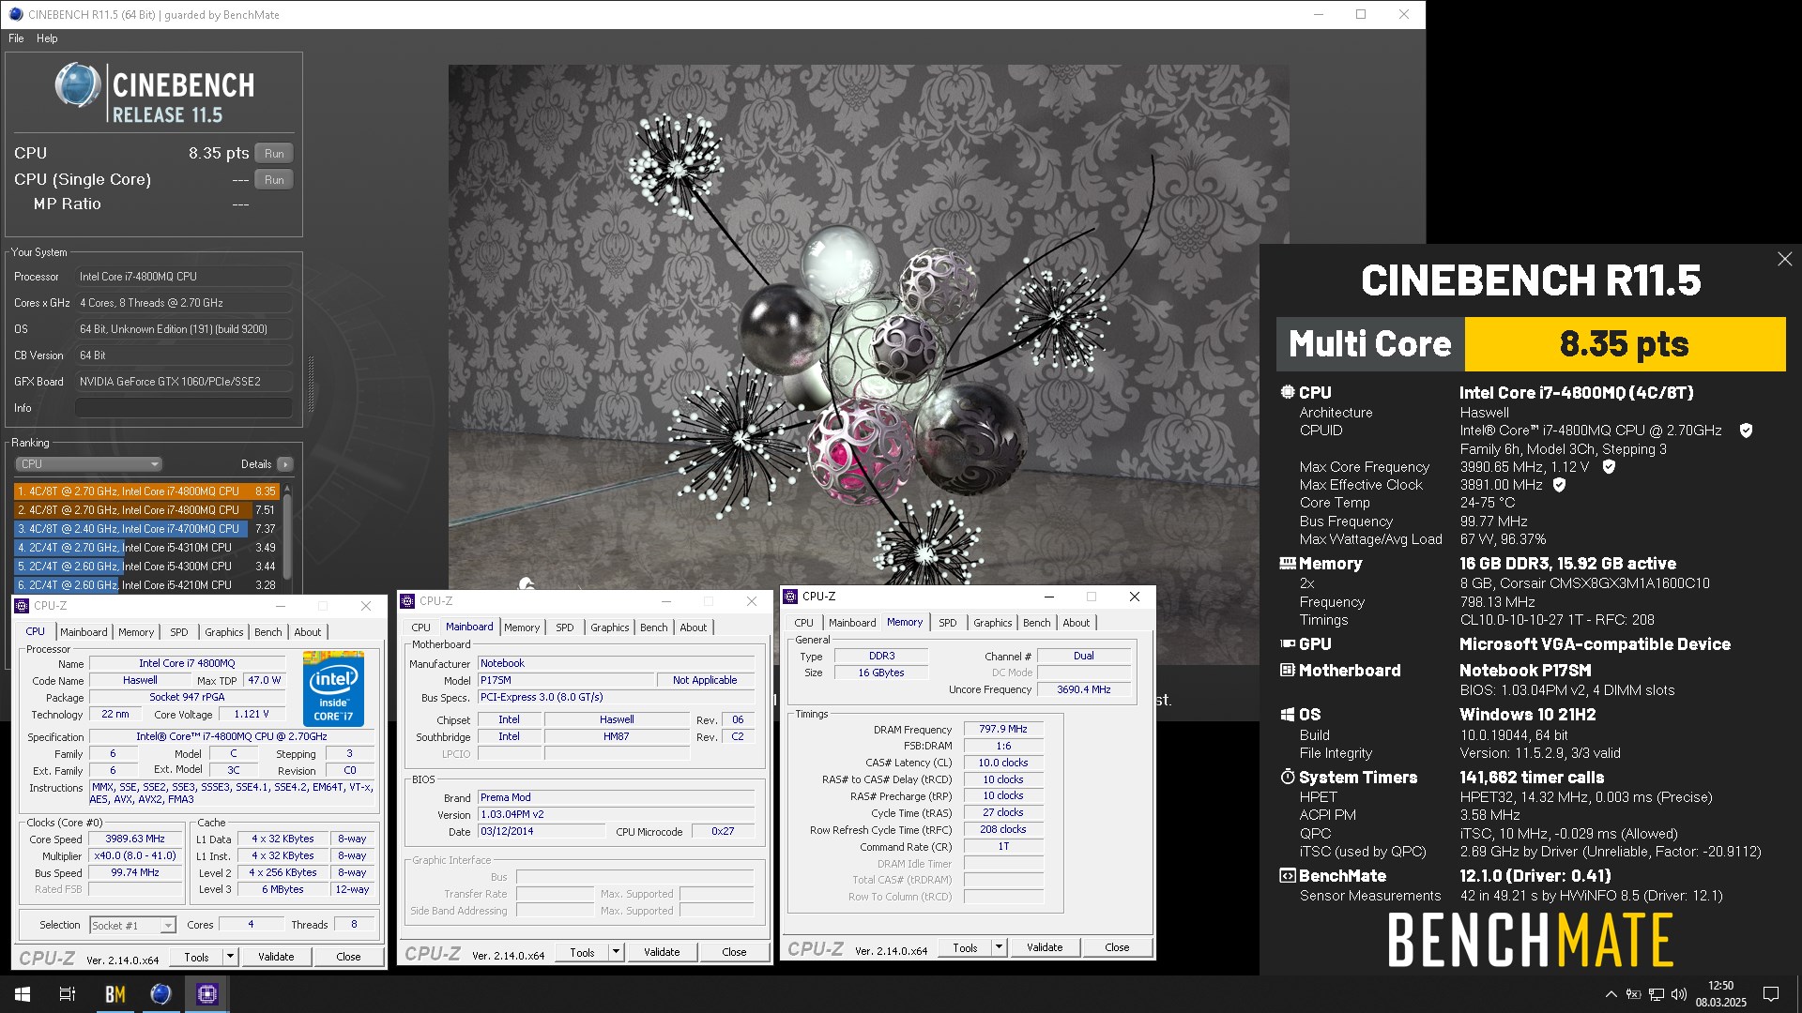Expand Tools arrow in CPU tab window
Screen dimensions: 1802x1013
click(230, 957)
